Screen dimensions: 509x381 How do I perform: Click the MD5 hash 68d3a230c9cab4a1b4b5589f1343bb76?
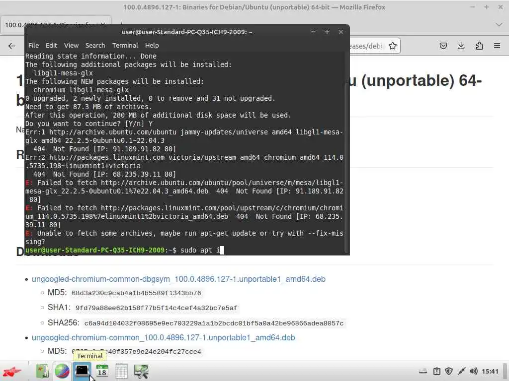tap(136, 293)
